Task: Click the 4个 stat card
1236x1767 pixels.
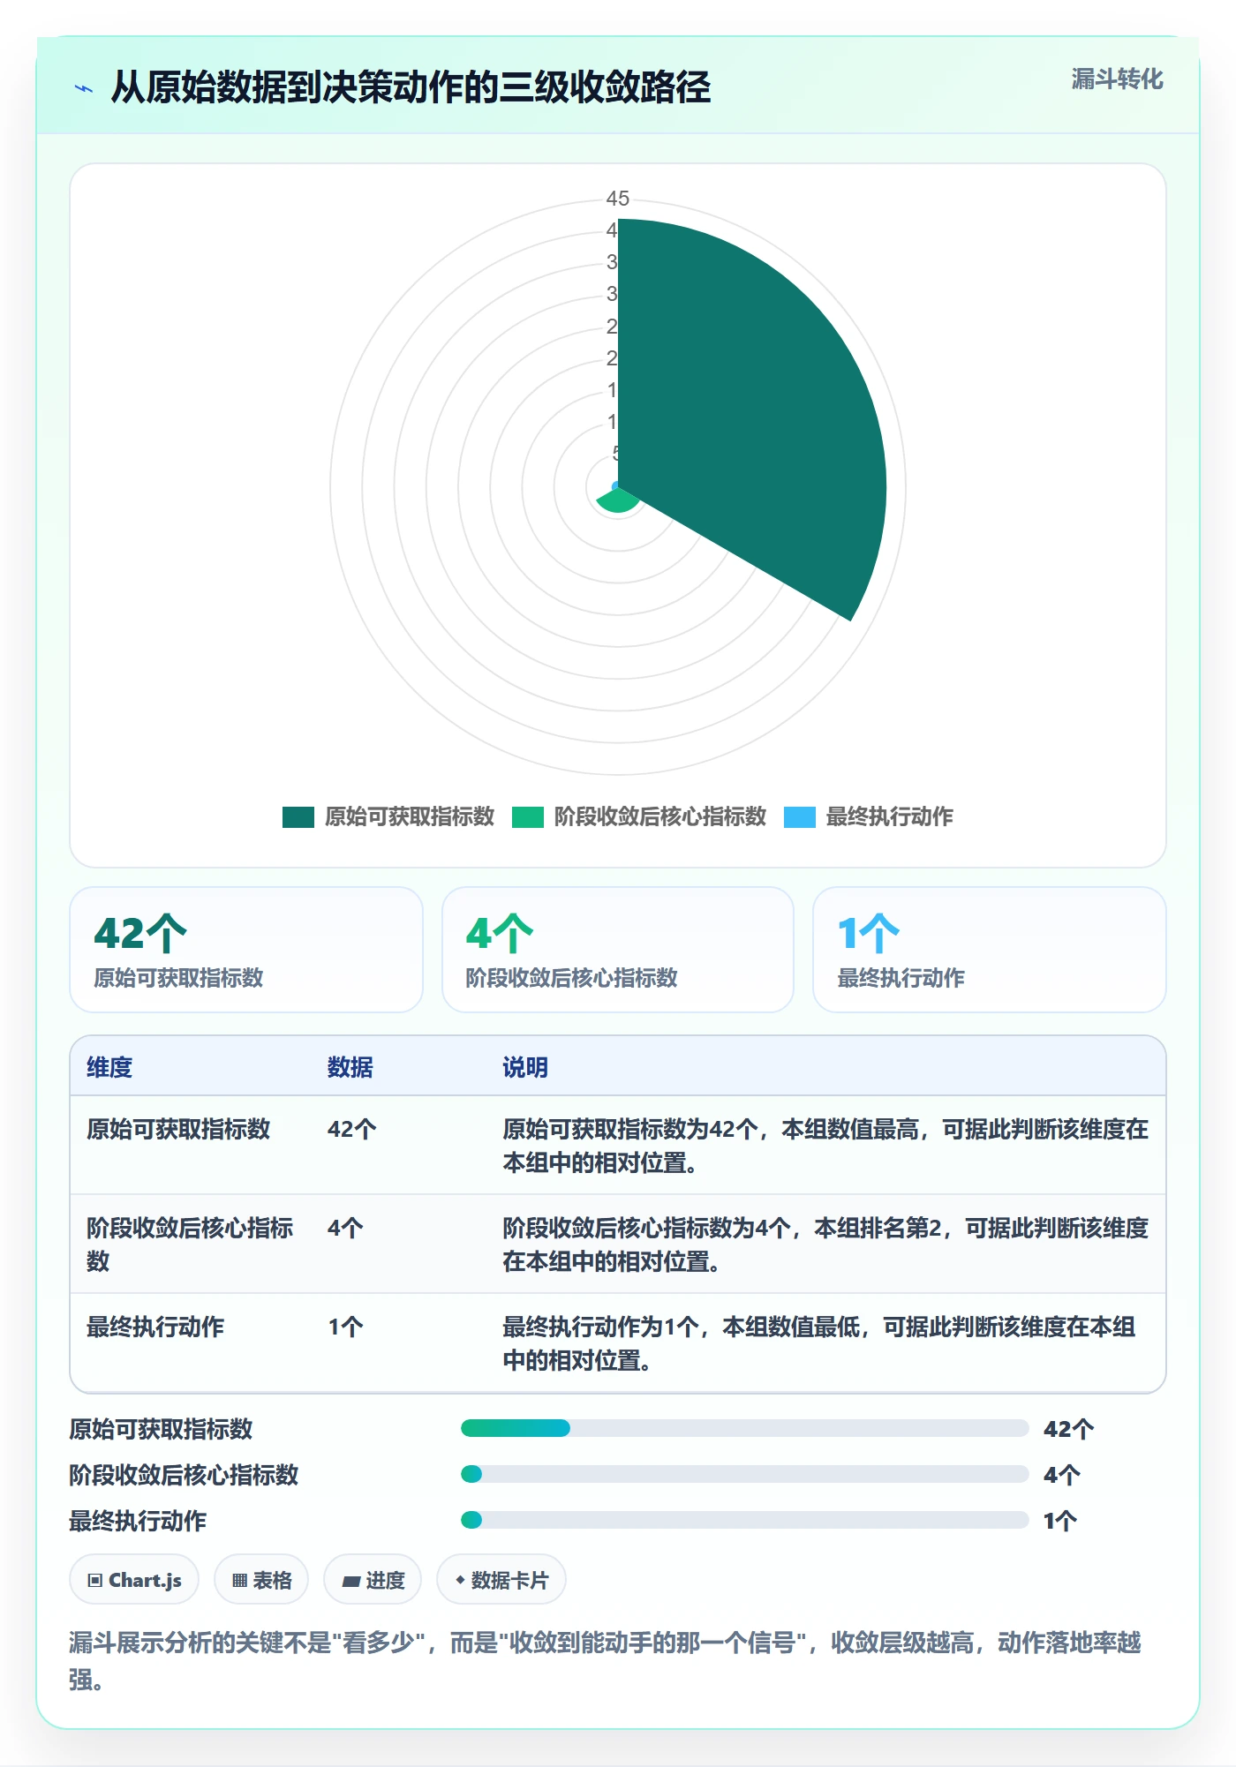Action: 618,950
